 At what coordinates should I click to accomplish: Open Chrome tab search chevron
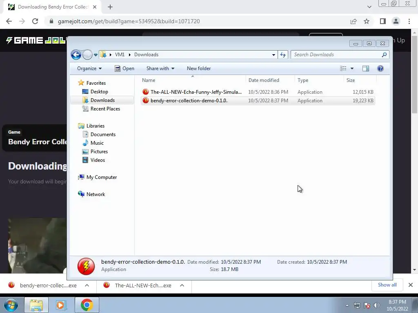click(369, 7)
